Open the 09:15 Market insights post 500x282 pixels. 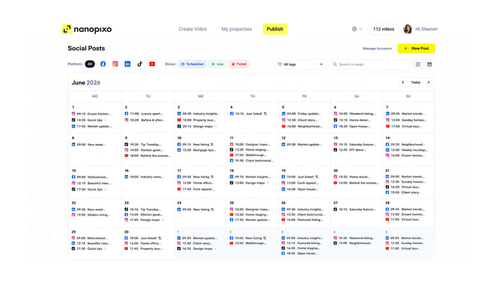[250, 177]
